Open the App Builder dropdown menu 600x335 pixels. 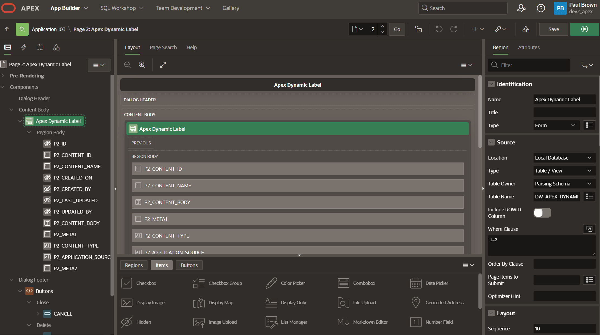pyautogui.click(x=69, y=8)
